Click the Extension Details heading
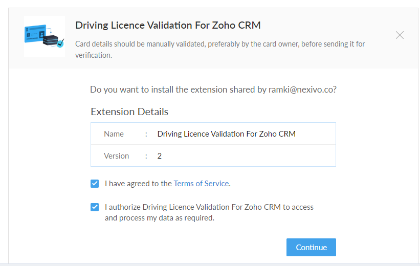Screen dimensions: 420x266 (129, 112)
